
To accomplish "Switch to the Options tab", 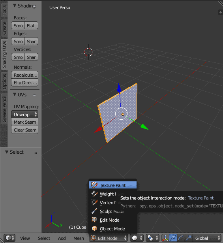I will click(4, 81).
